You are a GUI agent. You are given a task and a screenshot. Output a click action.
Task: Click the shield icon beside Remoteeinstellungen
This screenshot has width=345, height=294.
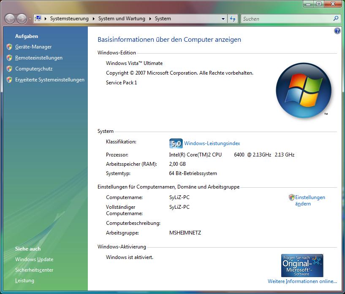(x=9, y=58)
